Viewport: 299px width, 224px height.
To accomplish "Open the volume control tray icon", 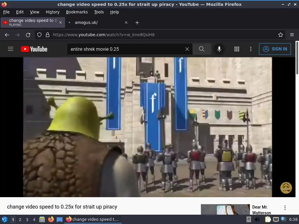I will (x=257, y=219).
